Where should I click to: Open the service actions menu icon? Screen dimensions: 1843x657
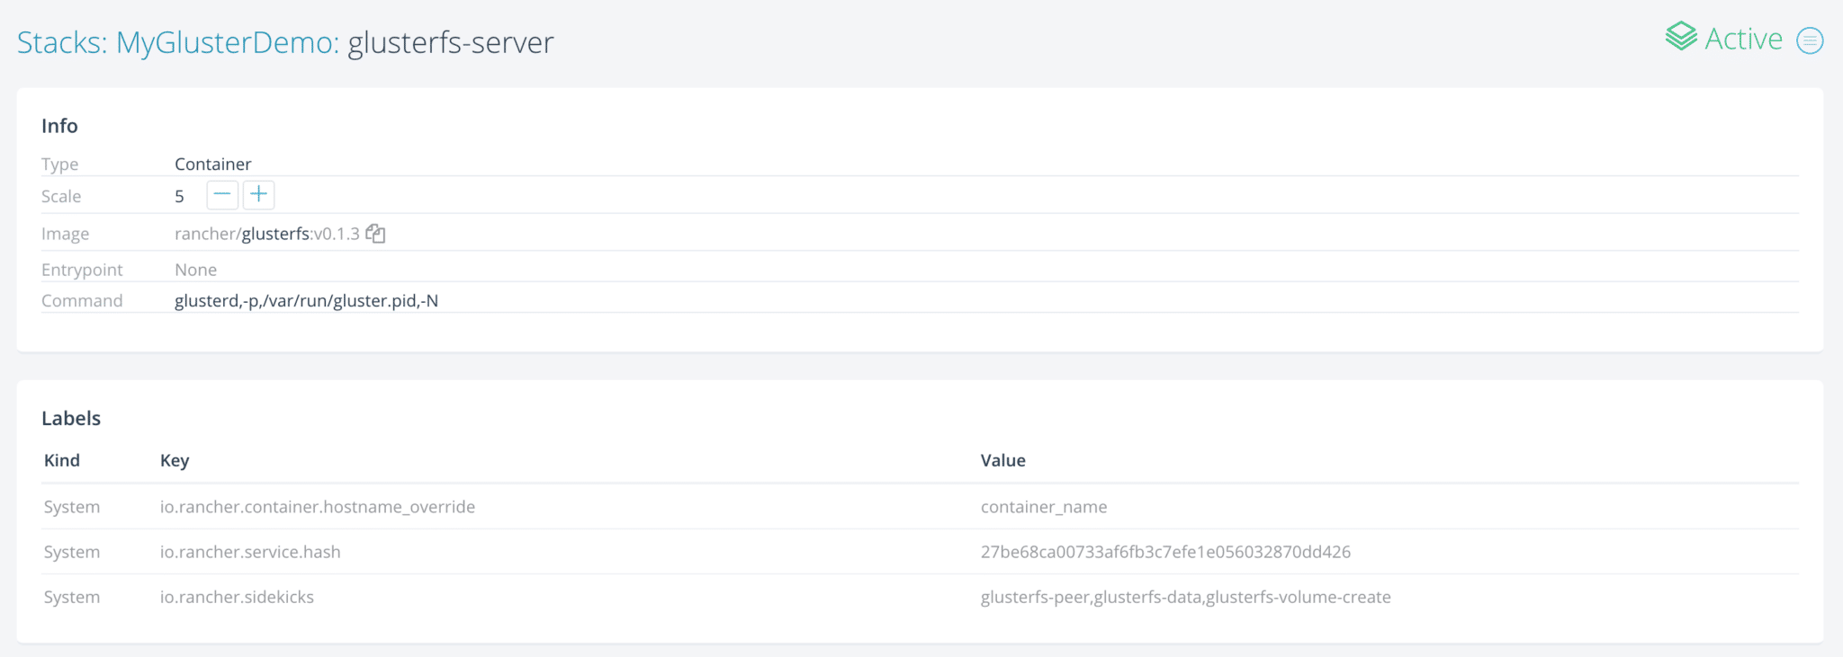pyautogui.click(x=1809, y=40)
